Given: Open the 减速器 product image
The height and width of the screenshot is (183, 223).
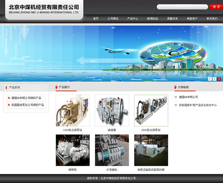Looking at the screenshot, I should click(112, 110).
